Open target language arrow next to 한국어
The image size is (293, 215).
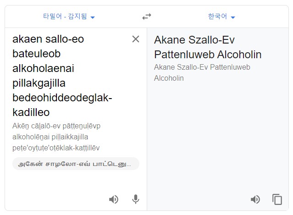pyautogui.click(x=233, y=17)
